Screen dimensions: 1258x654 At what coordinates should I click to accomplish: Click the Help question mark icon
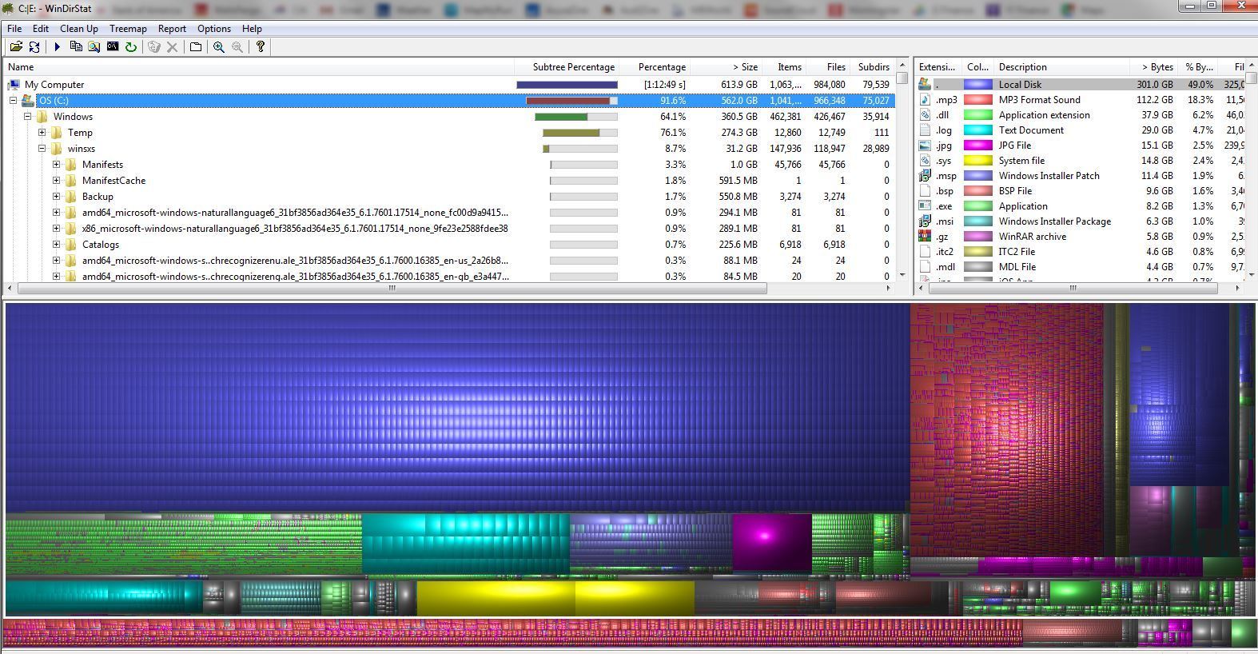(x=260, y=47)
